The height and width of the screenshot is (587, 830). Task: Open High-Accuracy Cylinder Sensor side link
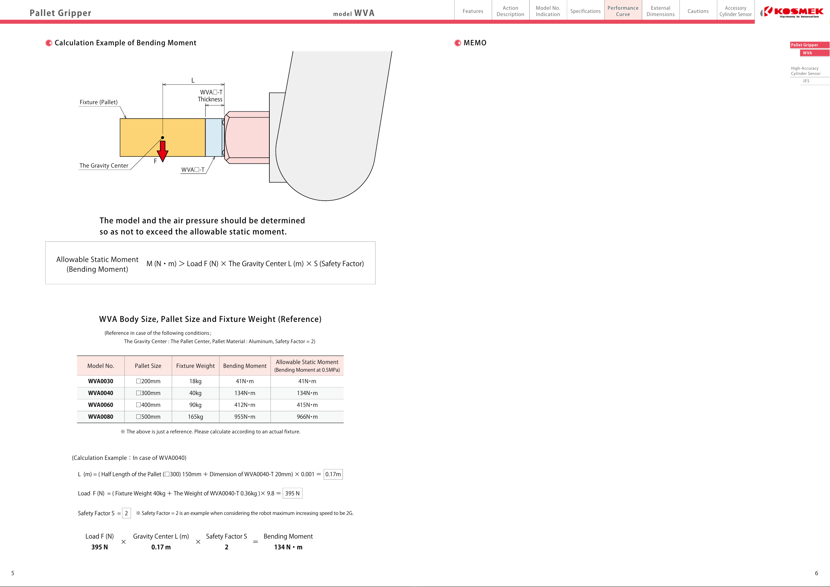point(806,71)
